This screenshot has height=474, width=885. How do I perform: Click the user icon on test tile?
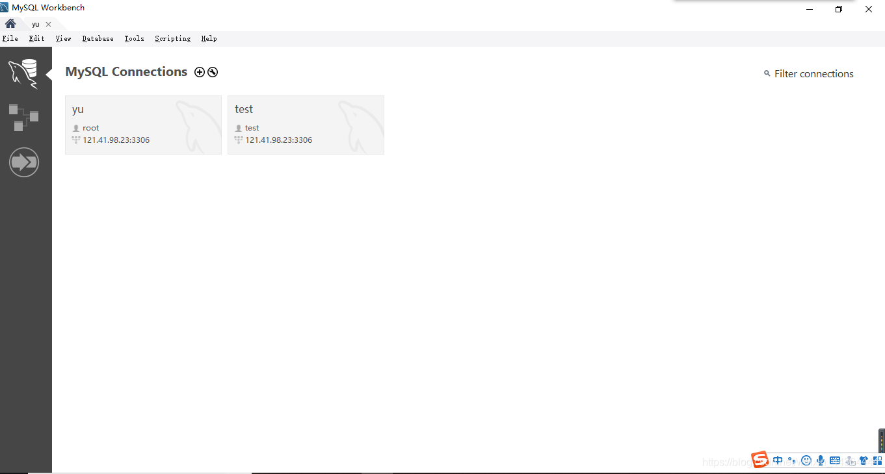pyautogui.click(x=238, y=128)
